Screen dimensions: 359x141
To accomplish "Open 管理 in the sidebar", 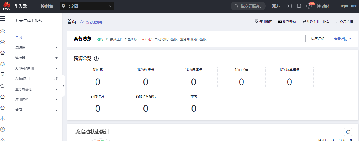I will (19, 110).
